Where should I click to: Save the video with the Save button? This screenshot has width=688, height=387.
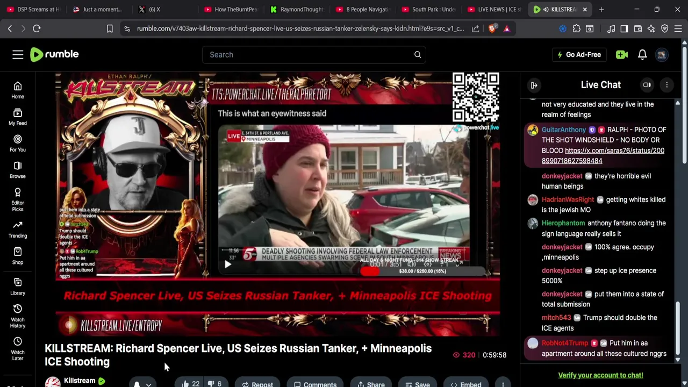(x=418, y=384)
